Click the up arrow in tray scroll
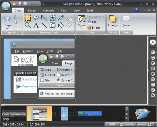The width and height of the screenshot is (157, 127). [x=126, y=114]
